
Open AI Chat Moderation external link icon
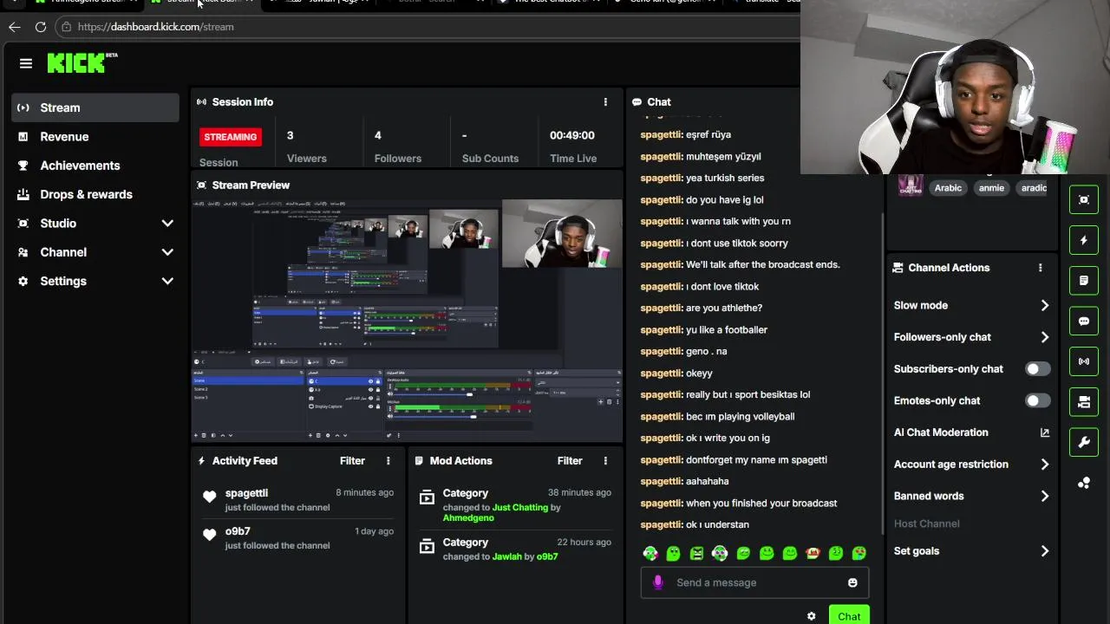1044,432
